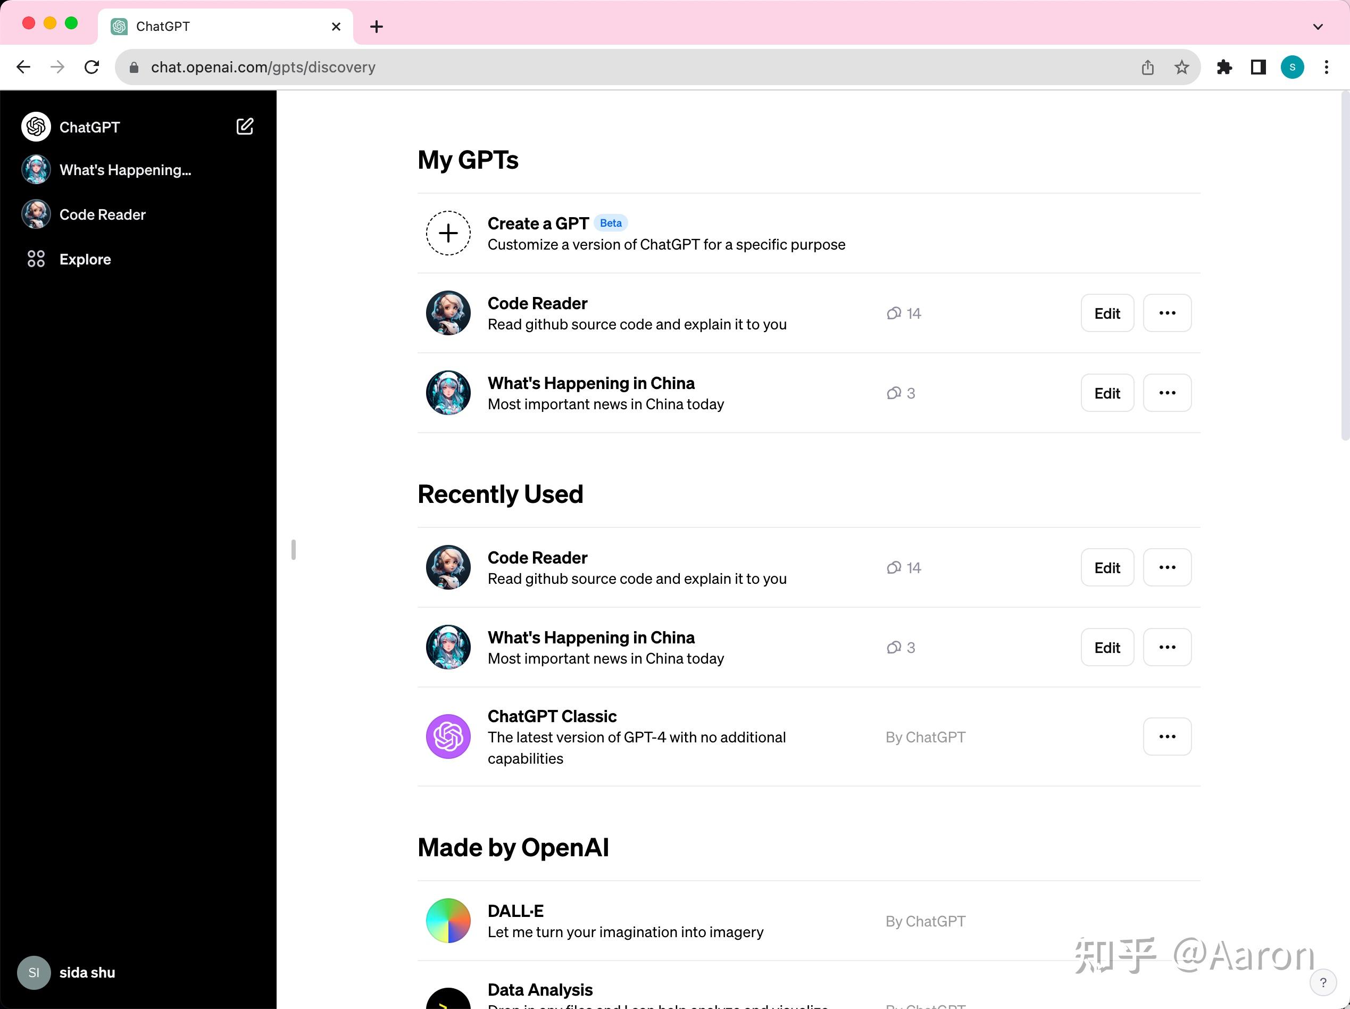Expand the three-dot menu for ChatGPT Classic
Image resolution: width=1350 pixels, height=1009 pixels.
1167,735
